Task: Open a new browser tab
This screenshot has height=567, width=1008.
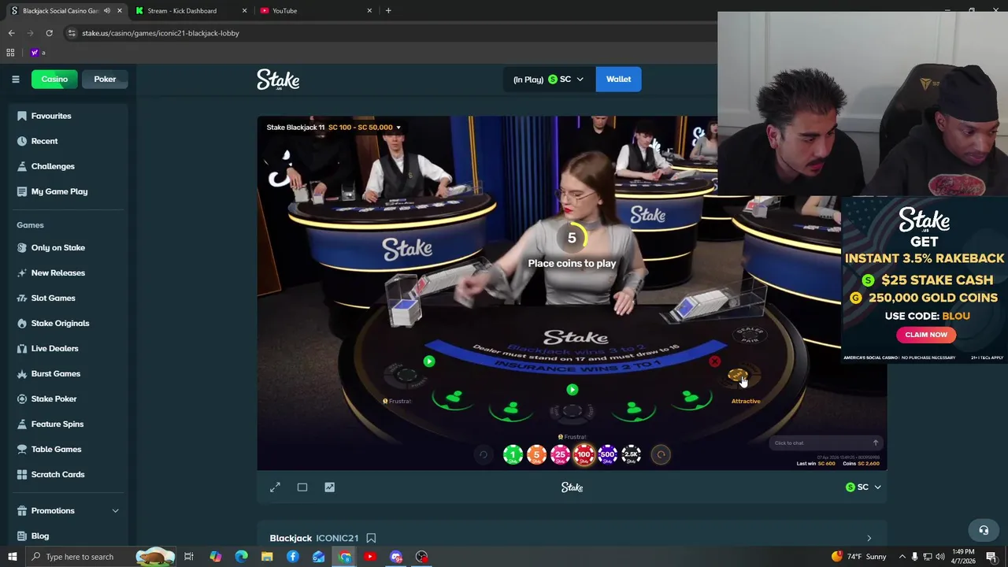Action: [x=388, y=10]
